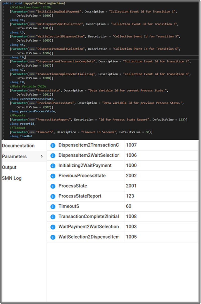Click info icon beside DispenseItem2TransactionC parameter
Image resolution: width=201 pixels, height=304 pixels.
click(x=53, y=145)
